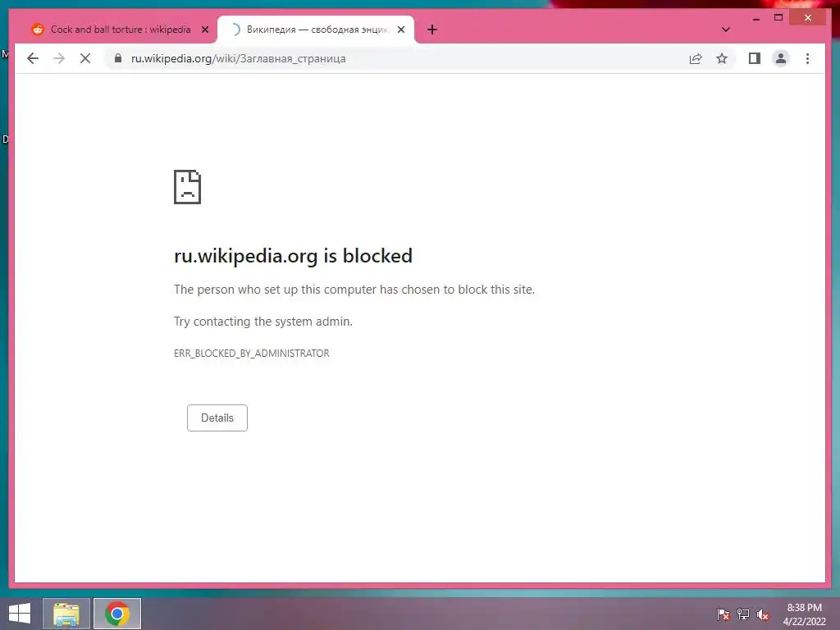Image resolution: width=840 pixels, height=630 pixels.
Task: Click the sad page error icon
Action: tap(188, 187)
